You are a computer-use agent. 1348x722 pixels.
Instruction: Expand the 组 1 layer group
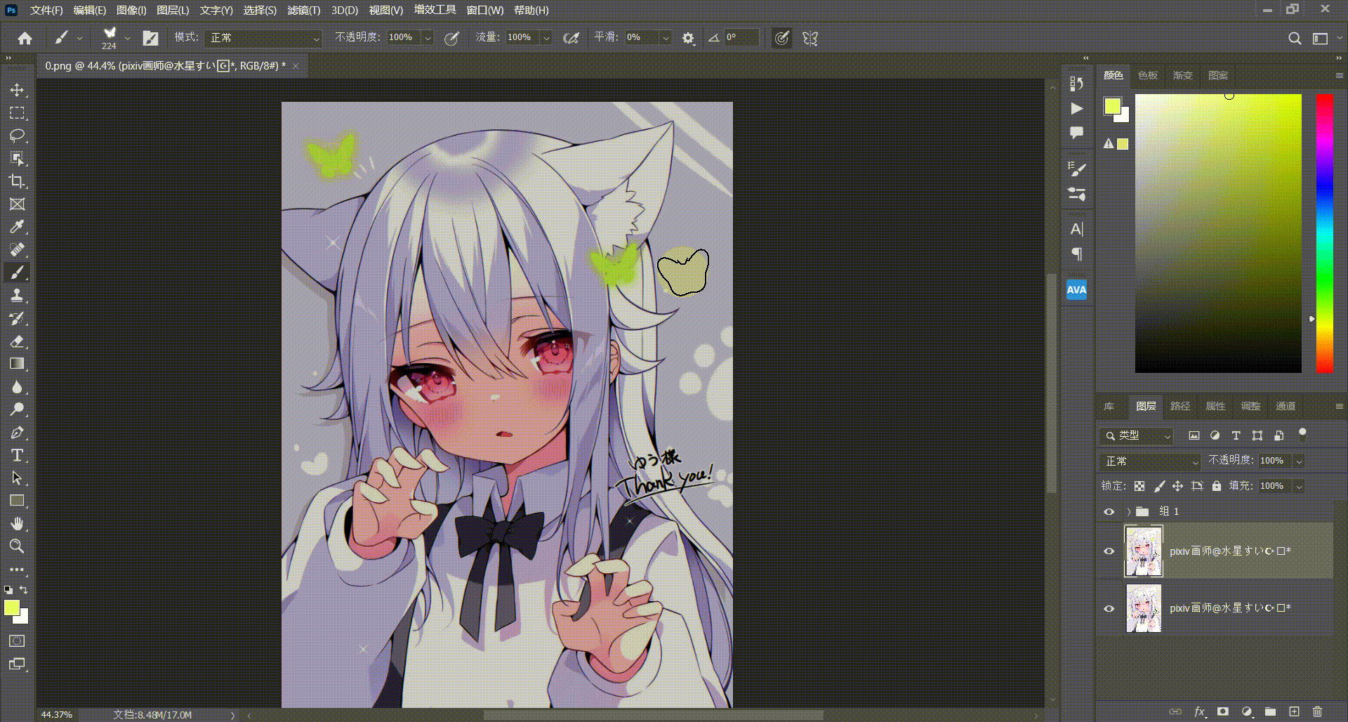(1128, 511)
